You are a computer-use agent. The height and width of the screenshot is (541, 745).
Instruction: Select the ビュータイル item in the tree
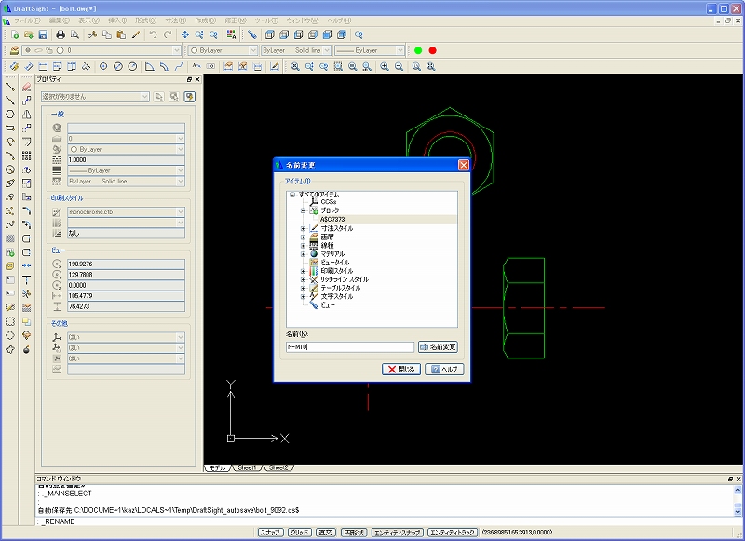335,263
